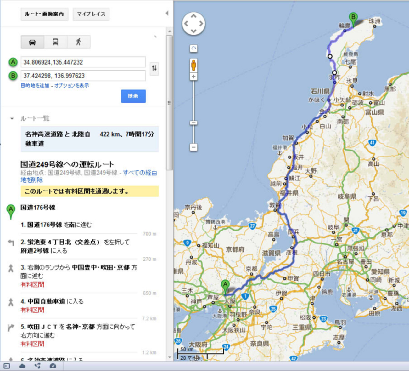Select the 名神高速道路 と 北陸自動車道 route summary
The width and height of the screenshot is (409, 371).
[90, 139]
